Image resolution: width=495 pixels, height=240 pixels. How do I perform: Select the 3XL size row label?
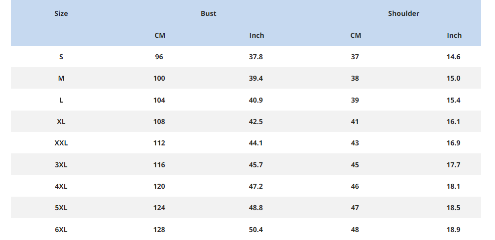click(x=61, y=165)
